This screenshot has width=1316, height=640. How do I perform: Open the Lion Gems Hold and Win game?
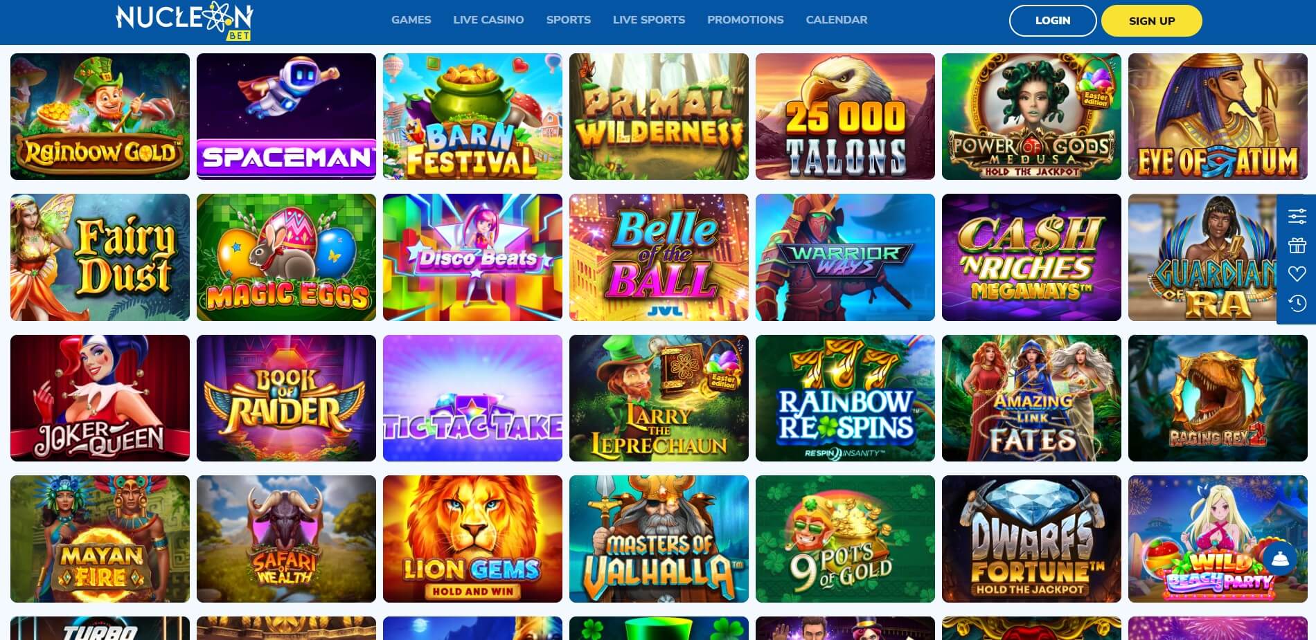click(x=472, y=539)
